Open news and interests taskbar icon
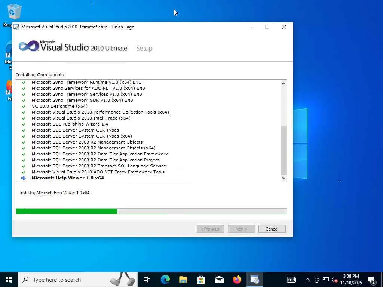The width and height of the screenshot is (383, 287). 291,280
